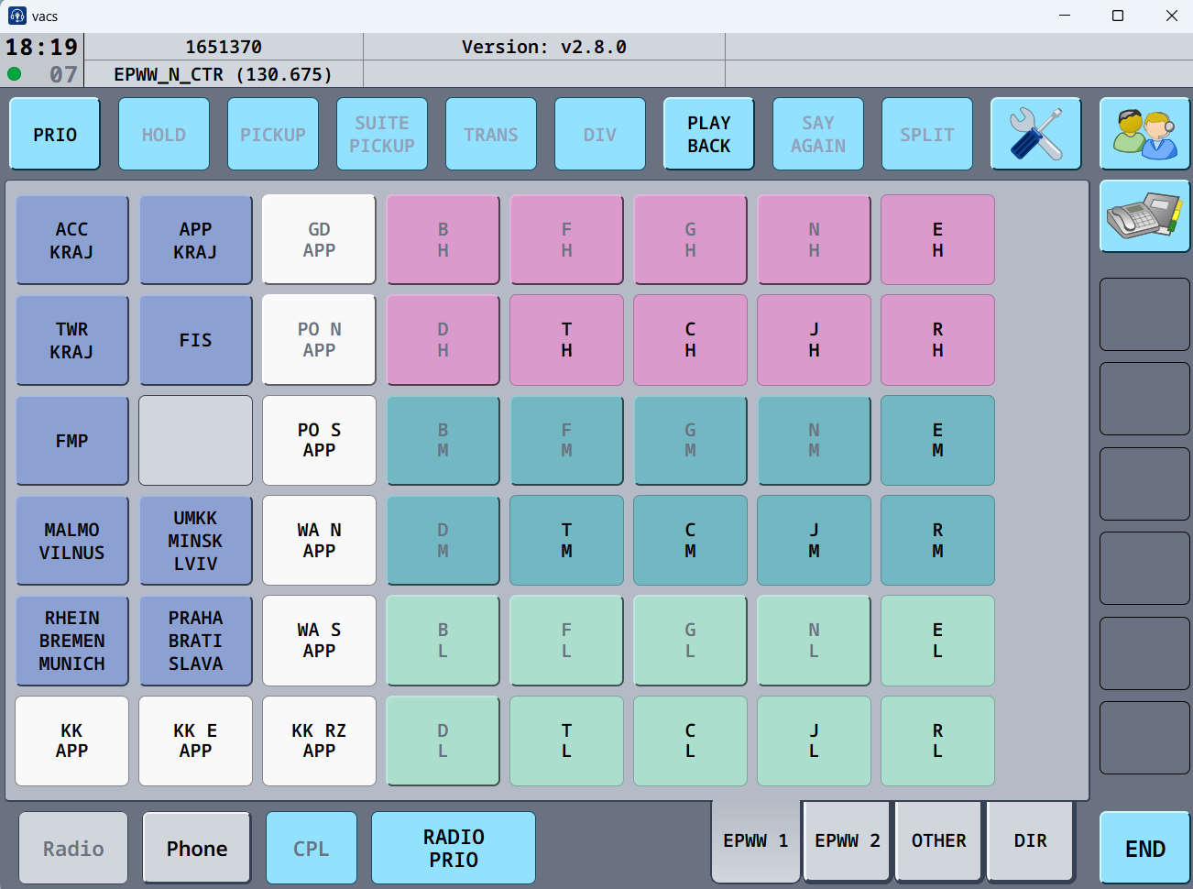This screenshot has height=889, width=1193.
Task: Call KK APP
Action: (72, 741)
